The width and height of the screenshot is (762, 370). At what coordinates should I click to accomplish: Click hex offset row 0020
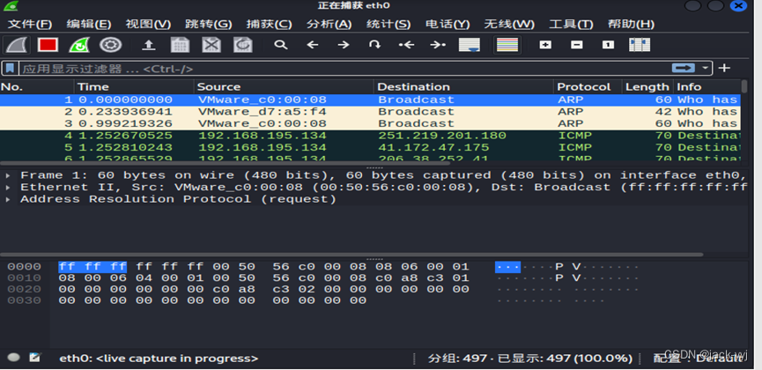24,290
